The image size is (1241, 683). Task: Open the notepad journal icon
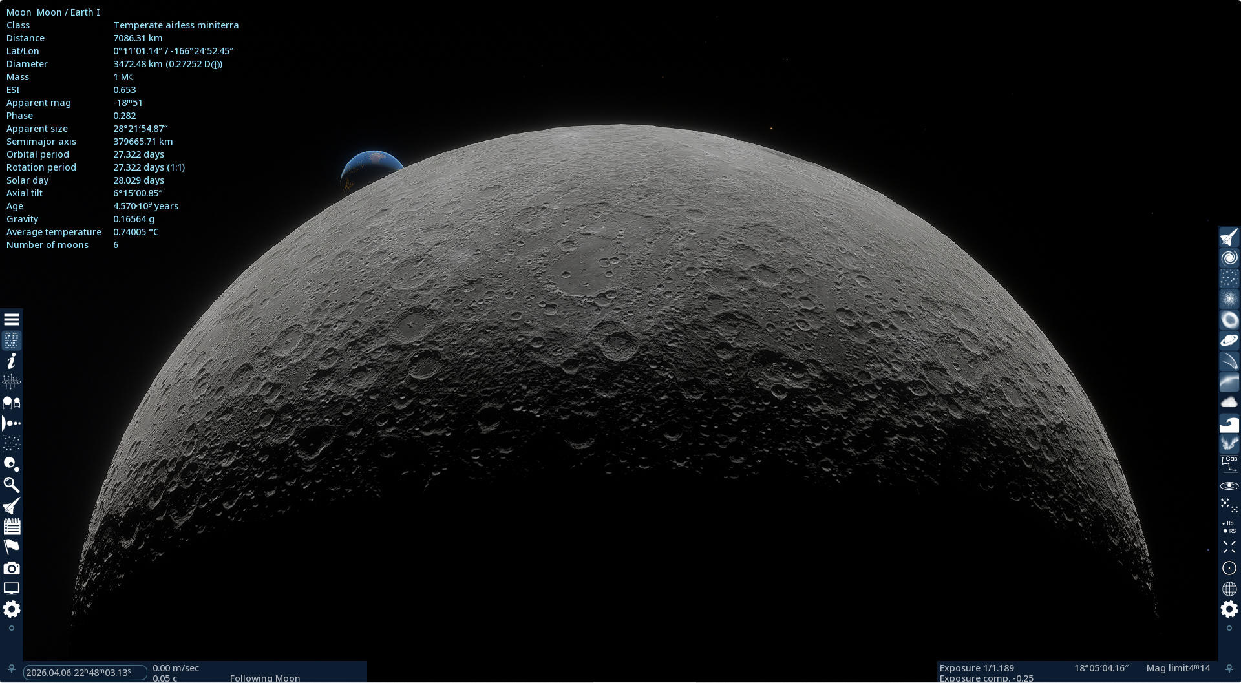12,527
